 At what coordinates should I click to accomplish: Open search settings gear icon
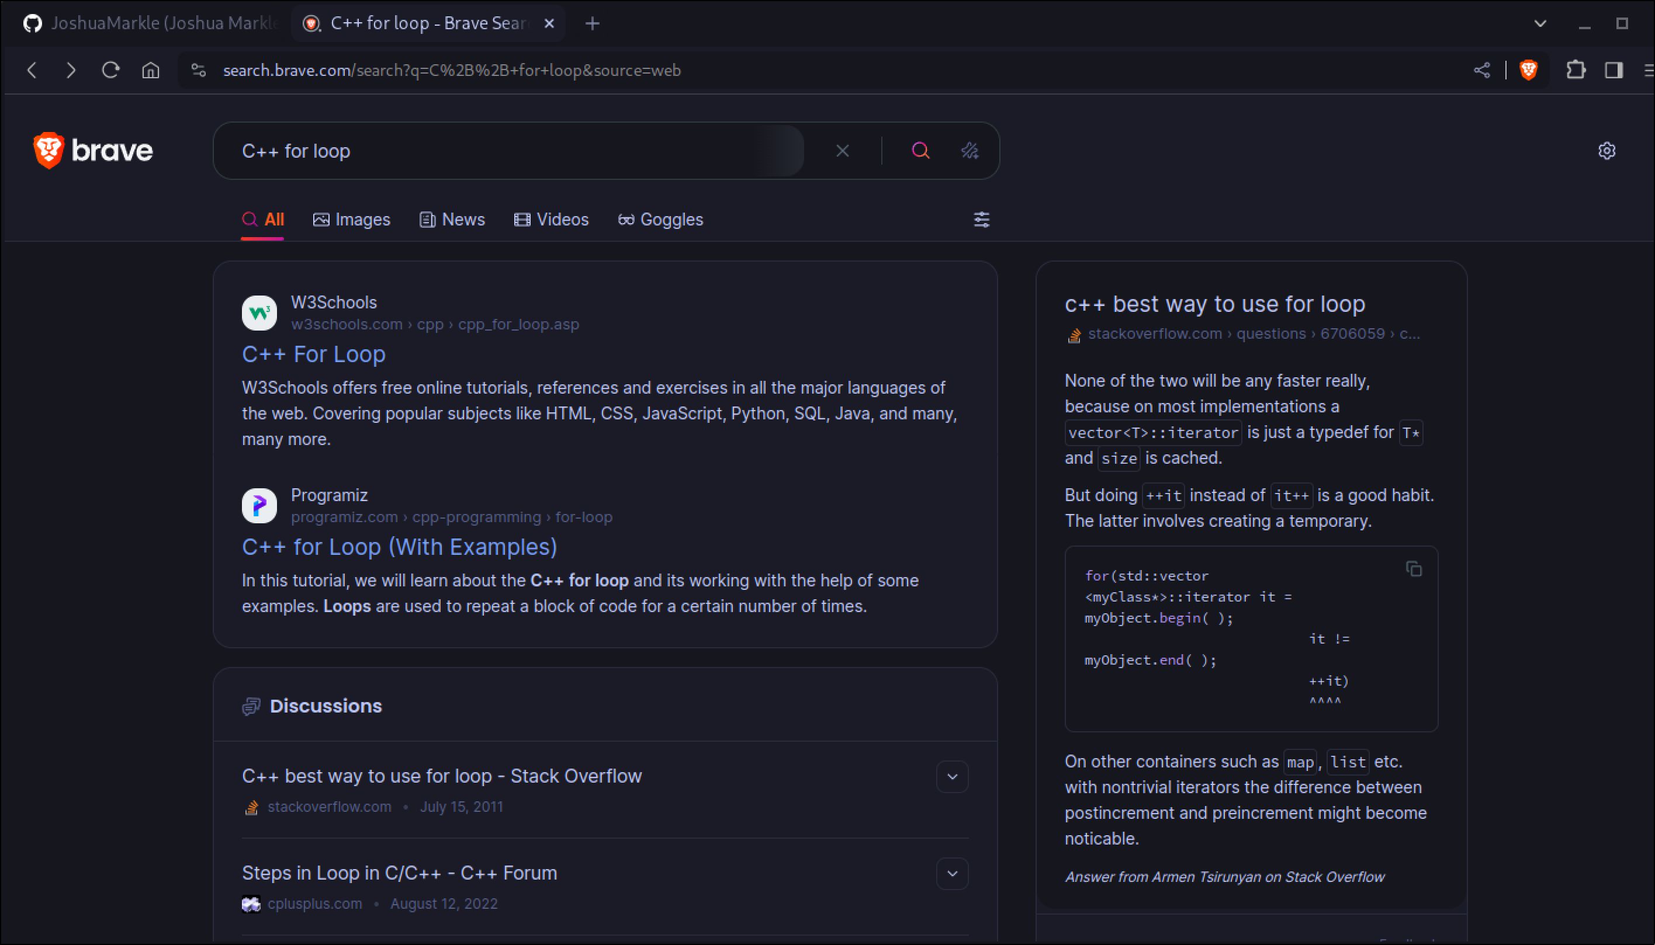[1606, 151]
